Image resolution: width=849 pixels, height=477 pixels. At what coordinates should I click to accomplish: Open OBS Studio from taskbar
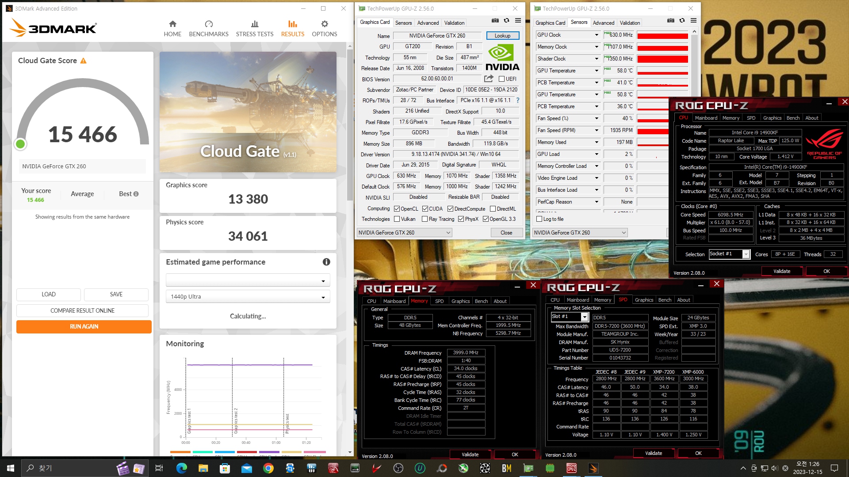coord(398,468)
